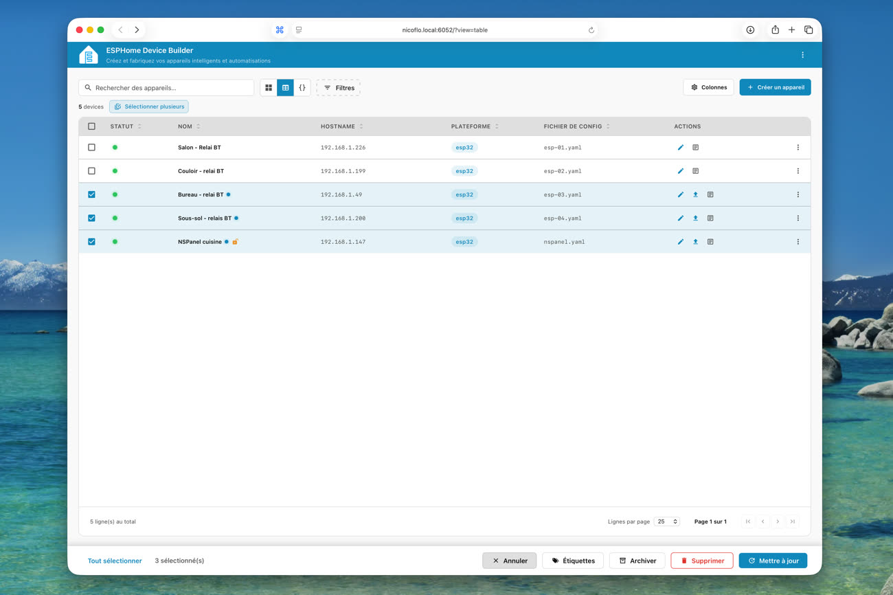
Task: Show the Safari tab overview
Action: click(809, 30)
